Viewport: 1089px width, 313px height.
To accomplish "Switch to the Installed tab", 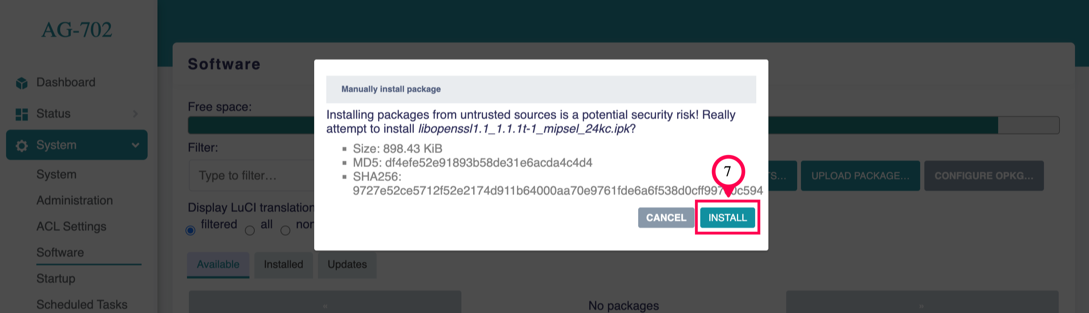I will coord(283,265).
